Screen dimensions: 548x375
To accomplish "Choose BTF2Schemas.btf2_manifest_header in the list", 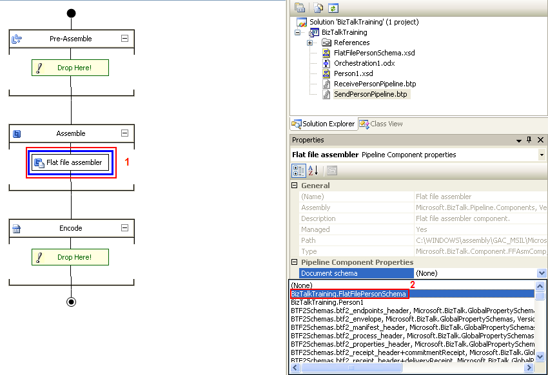I will click(413, 327).
